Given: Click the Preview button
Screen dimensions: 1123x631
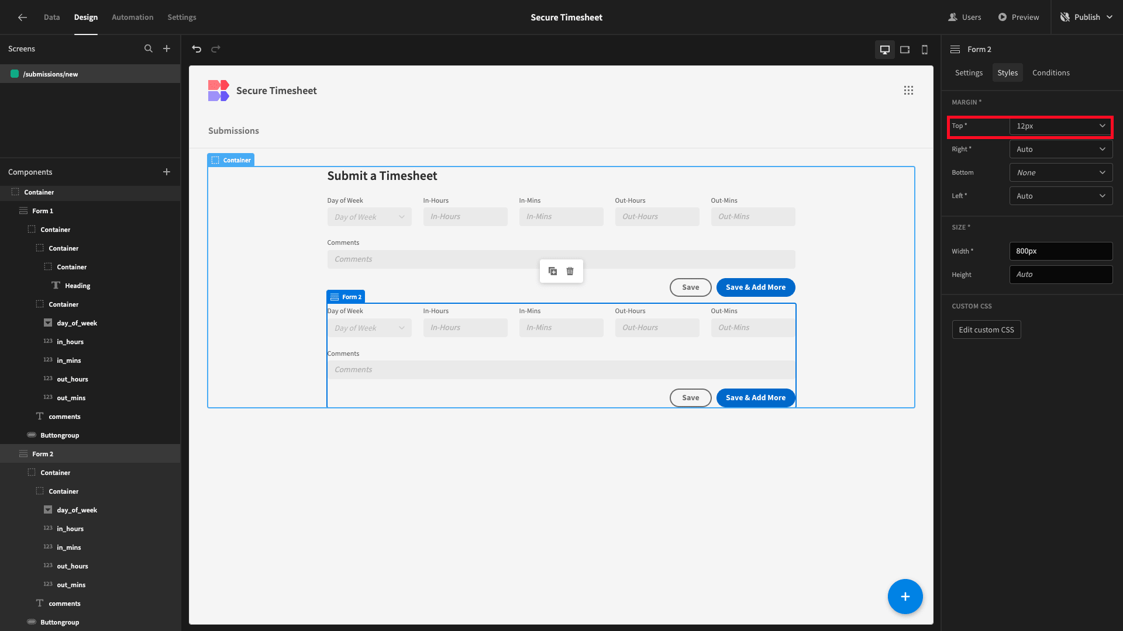Looking at the screenshot, I should 1019,18.
